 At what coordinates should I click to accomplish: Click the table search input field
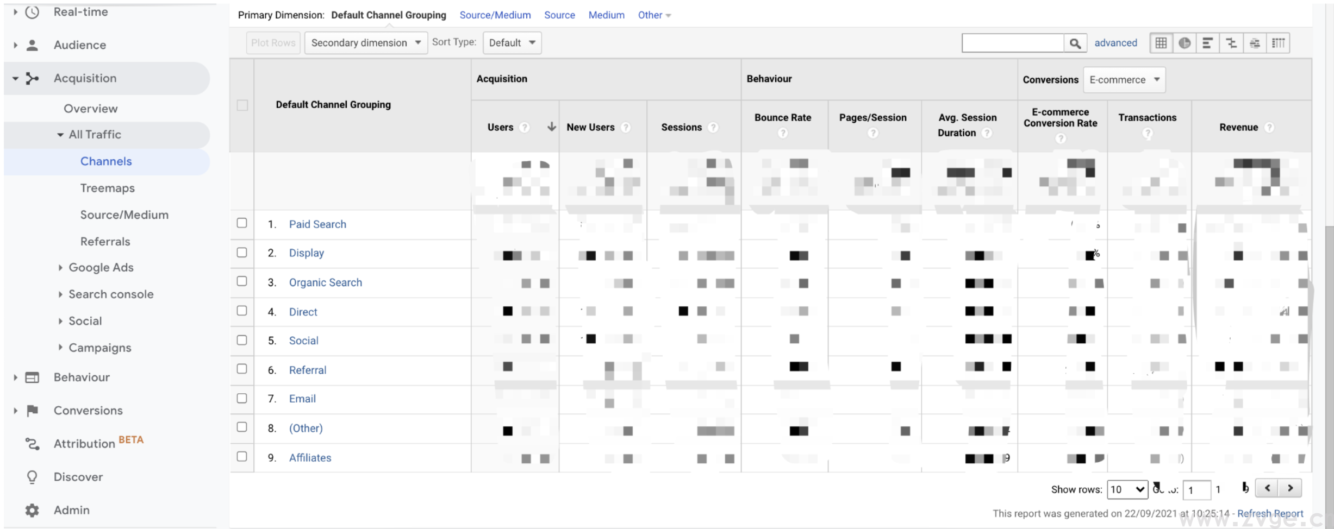1012,43
